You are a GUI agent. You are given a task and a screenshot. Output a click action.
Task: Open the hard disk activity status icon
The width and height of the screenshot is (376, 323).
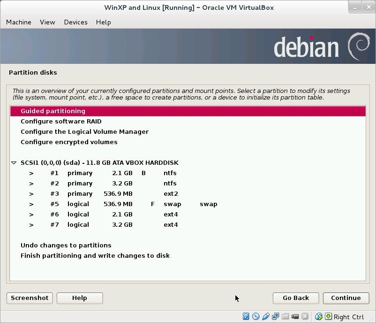click(246, 316)
